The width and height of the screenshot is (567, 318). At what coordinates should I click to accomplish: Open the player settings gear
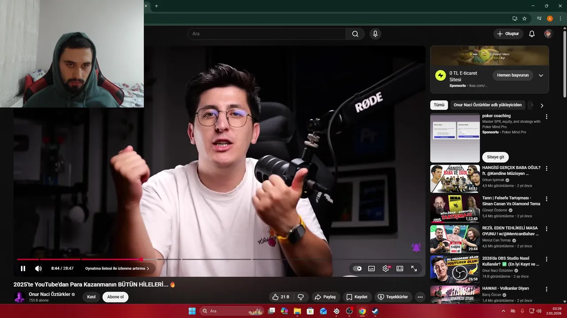pyautogui.click(x=386, y=269)
